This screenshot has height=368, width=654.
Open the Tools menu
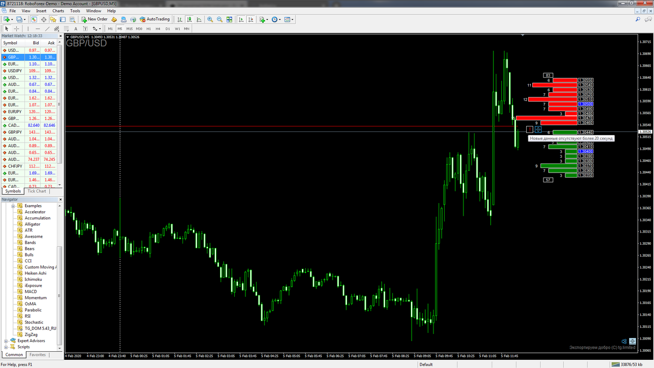(x=75, y=11)
